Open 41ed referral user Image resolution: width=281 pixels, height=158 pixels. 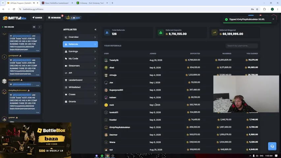click(x=112, y=68)
